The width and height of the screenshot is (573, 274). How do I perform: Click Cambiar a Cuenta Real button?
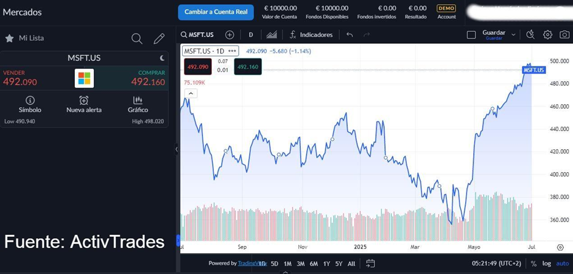216,12
